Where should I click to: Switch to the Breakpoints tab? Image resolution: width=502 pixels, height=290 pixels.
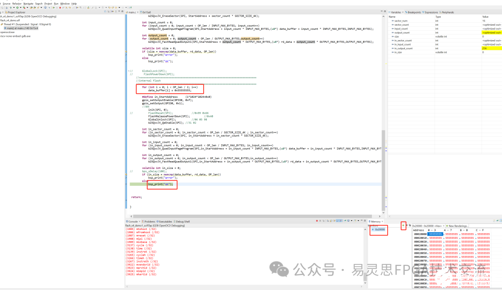[413, 12]
